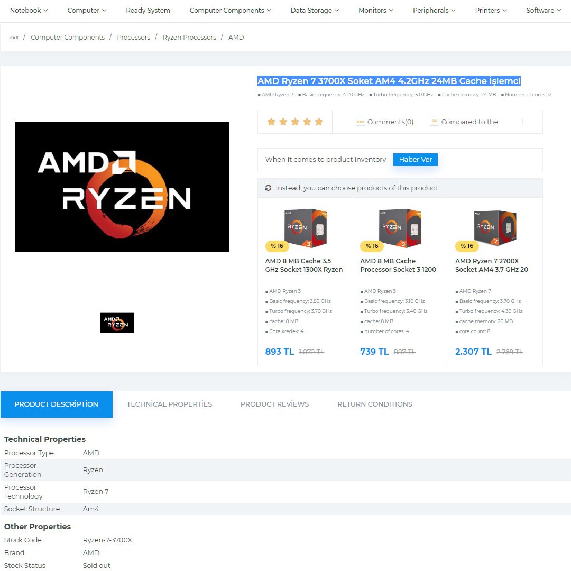Screen dimensions: 571x571
Task: Open AMD 8 MB Cache 3.5 GHz 1300X title
Action: tap(304, 265)
